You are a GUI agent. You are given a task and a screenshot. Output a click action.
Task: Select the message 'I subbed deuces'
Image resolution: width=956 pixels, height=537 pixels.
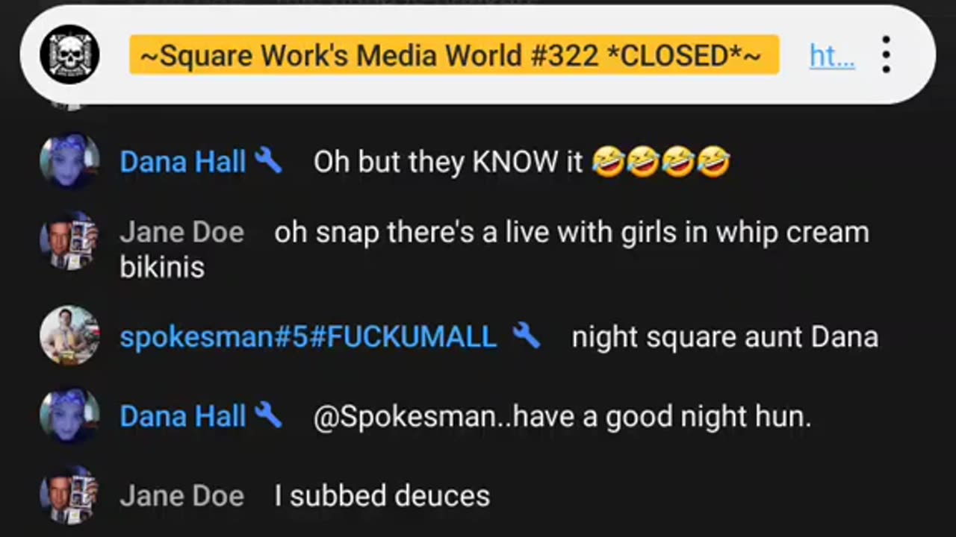[x=382, y=496]
